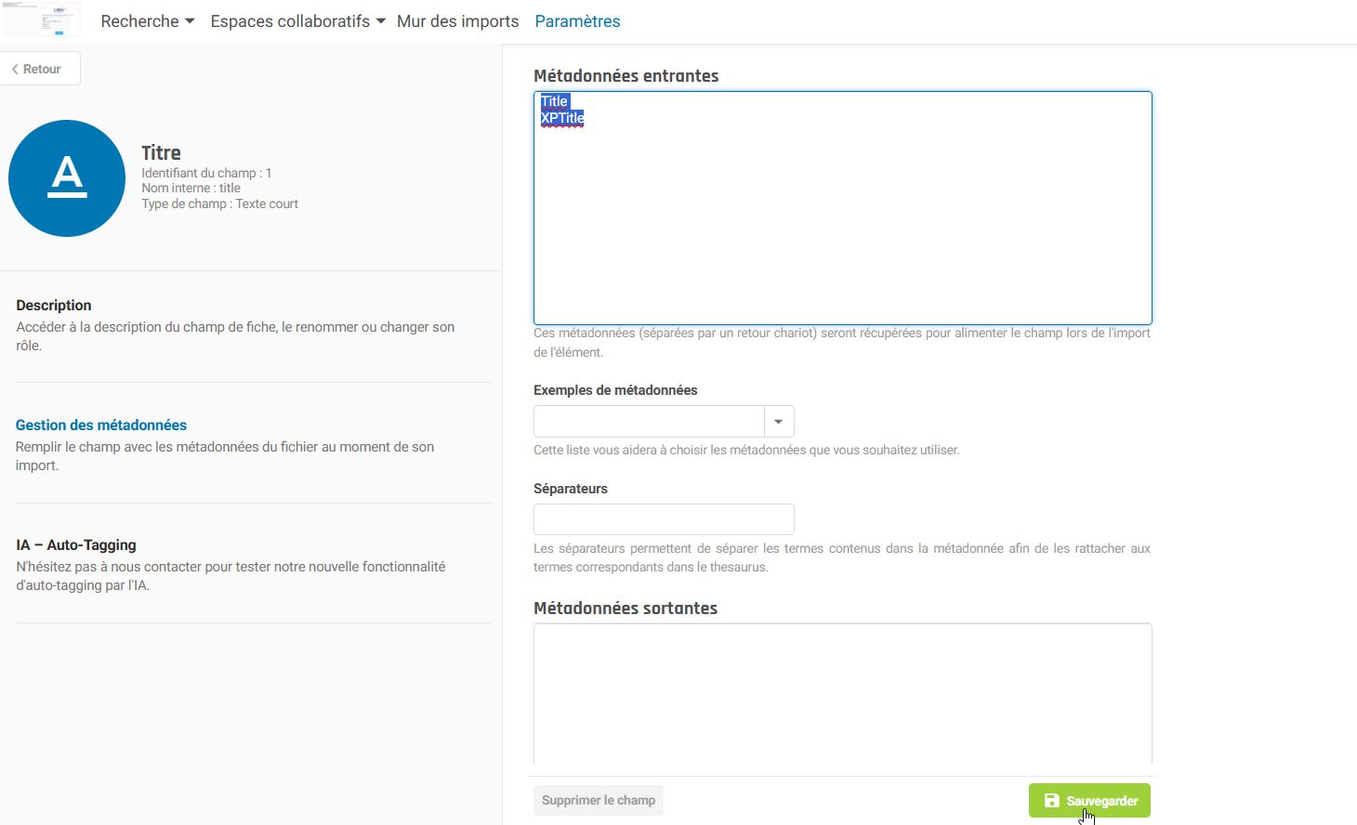This screenshot has width=1357, height=825.
Task: Open the Exemples de métadonnées dropdown arrow
Action: click(x=779, y=422)
